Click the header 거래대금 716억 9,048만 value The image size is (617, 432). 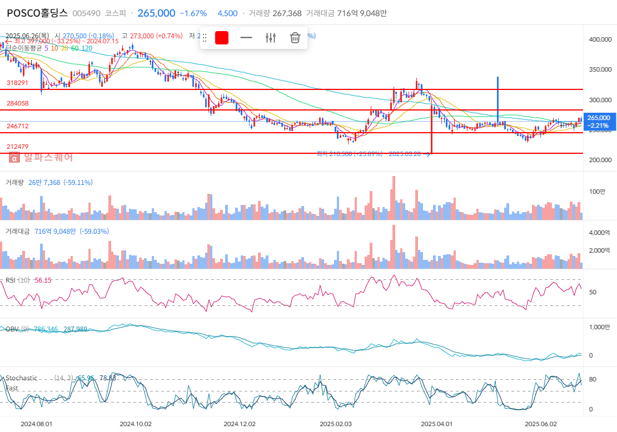362,13
